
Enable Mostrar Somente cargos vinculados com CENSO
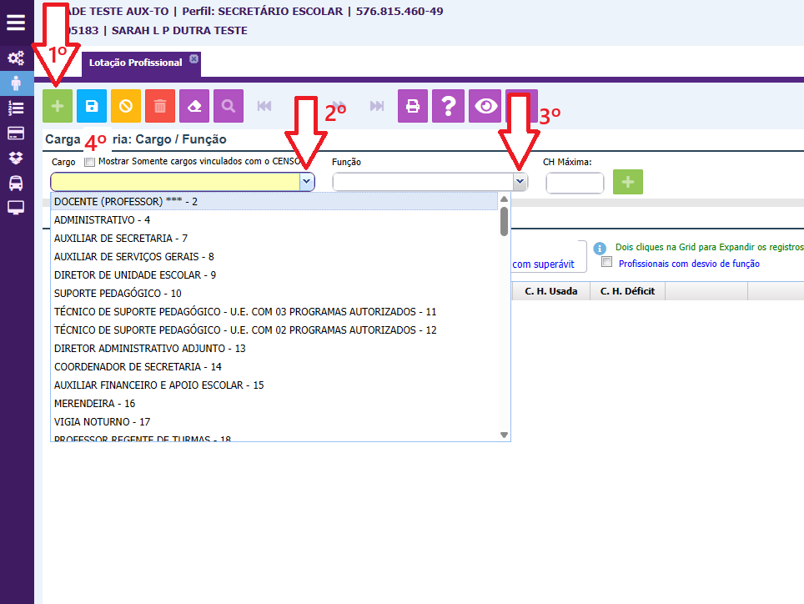pyautogui.click(x=90, y=162)
